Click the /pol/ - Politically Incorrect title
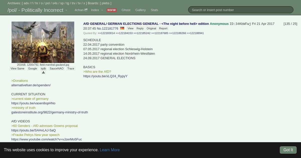Image resolution: width=301 pixels, height=158 pixels. point(35,10)
